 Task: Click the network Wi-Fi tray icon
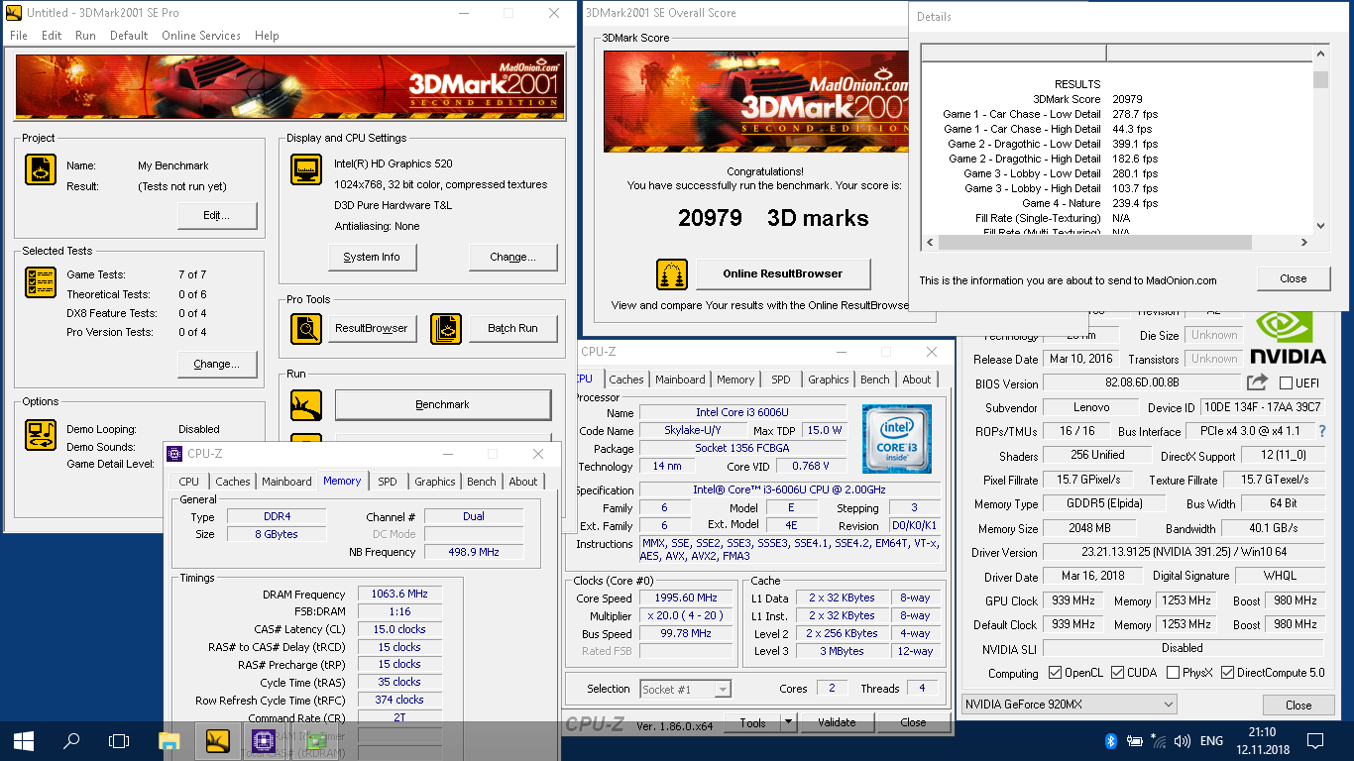click(x=1159, y=740)
